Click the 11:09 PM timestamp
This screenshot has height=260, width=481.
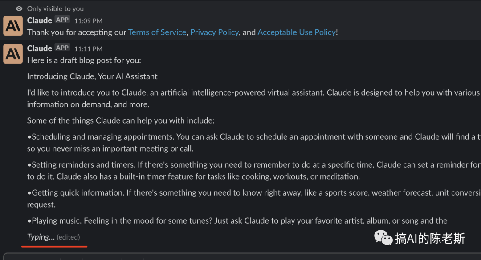[x=88, y=21]
